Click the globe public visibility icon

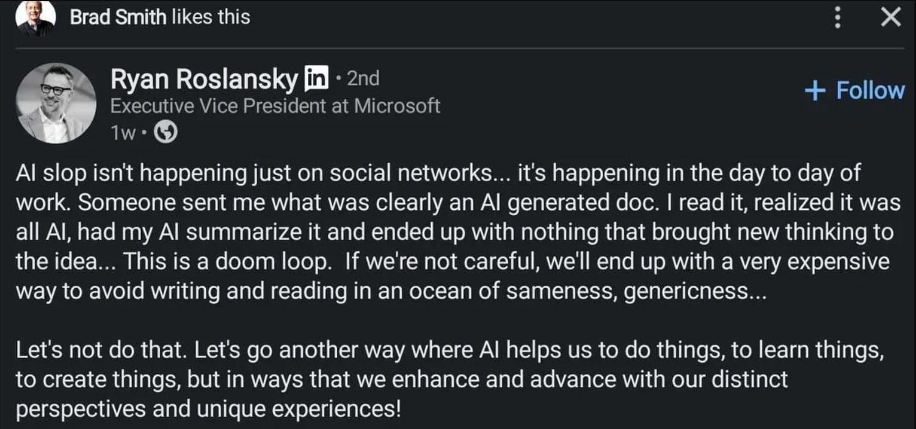tap(165, 133)
